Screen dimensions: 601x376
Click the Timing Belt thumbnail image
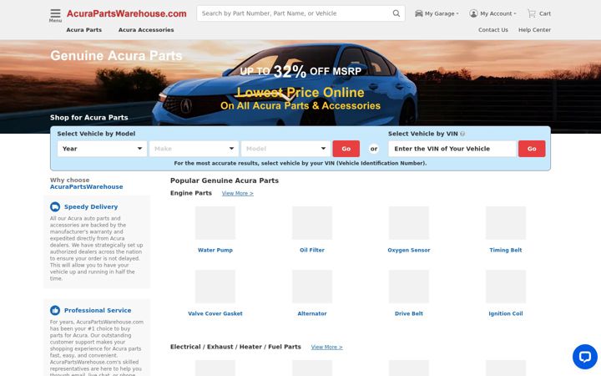(506, 223)
